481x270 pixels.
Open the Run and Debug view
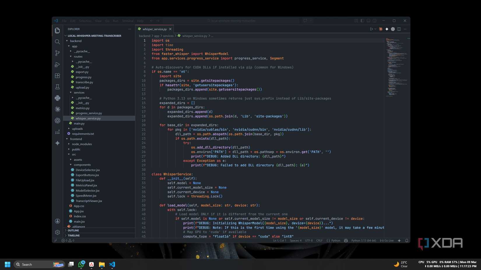point(57,65)
